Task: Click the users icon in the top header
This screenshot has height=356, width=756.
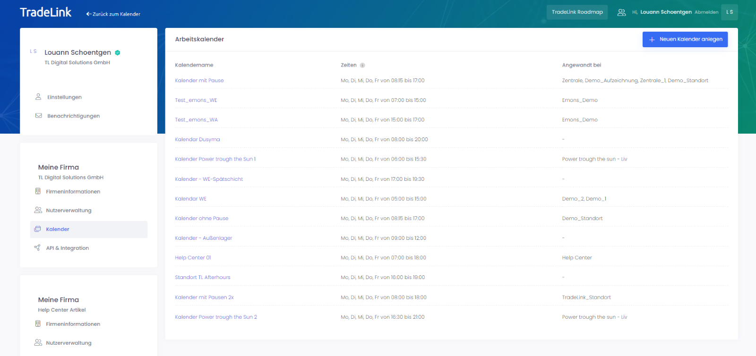Action: click(x=621, y=12)
